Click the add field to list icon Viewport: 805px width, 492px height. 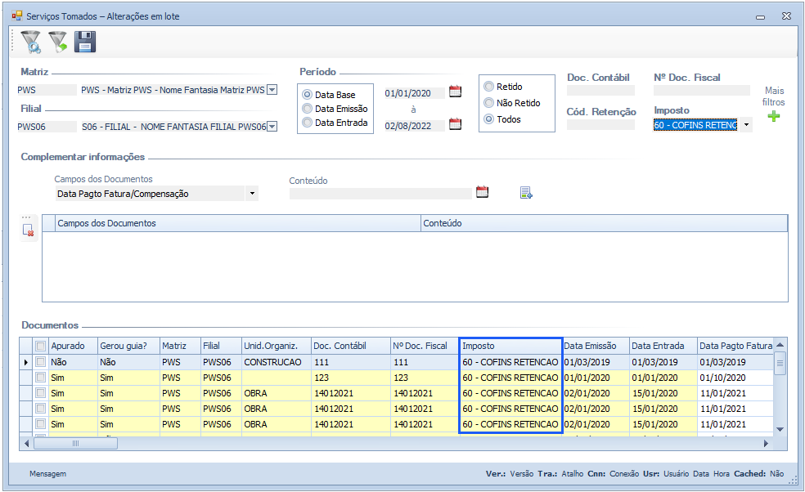pyautogui.click(x=526, y=193)
